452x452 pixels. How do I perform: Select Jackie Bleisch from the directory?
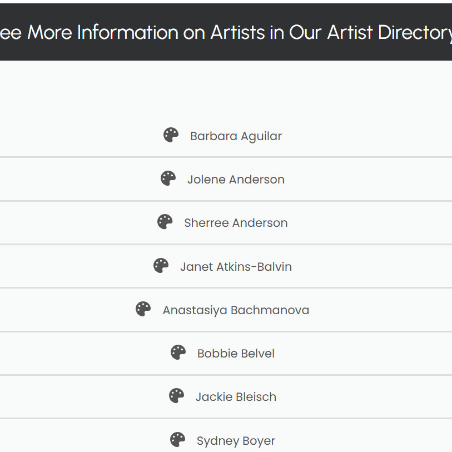236,396
